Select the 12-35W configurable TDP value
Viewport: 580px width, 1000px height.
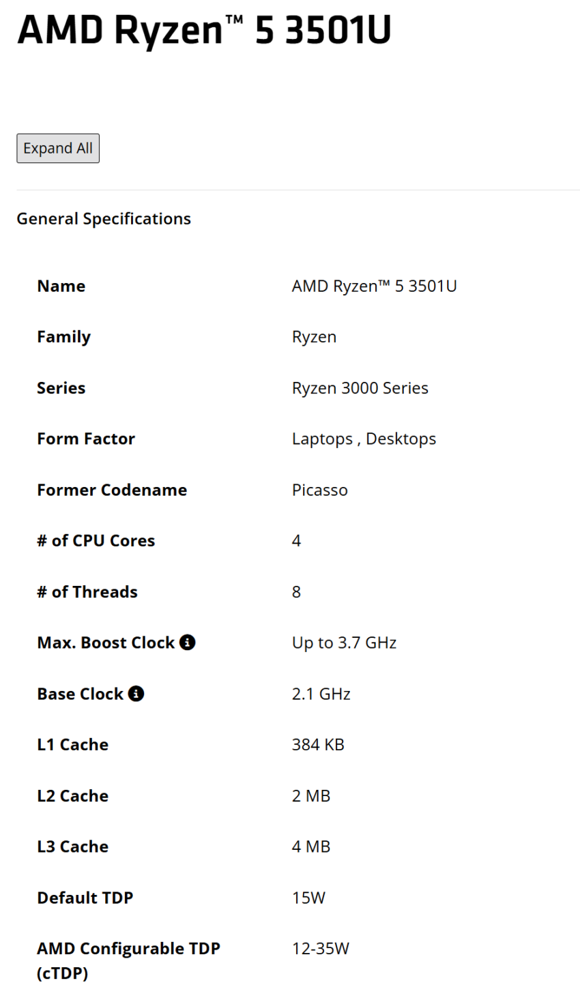pos(321,948)
